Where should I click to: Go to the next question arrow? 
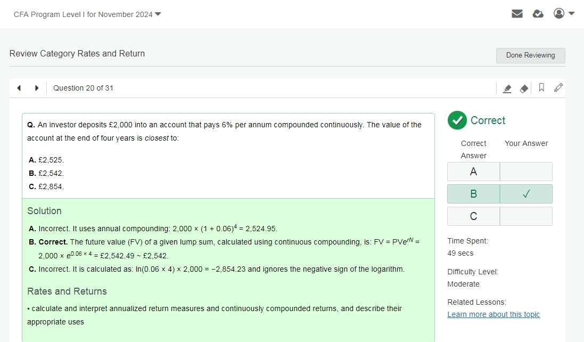37,88
